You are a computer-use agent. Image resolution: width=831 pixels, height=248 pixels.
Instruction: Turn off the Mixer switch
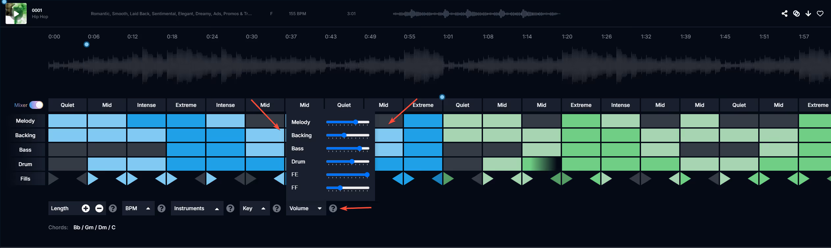tap(36, 105)
